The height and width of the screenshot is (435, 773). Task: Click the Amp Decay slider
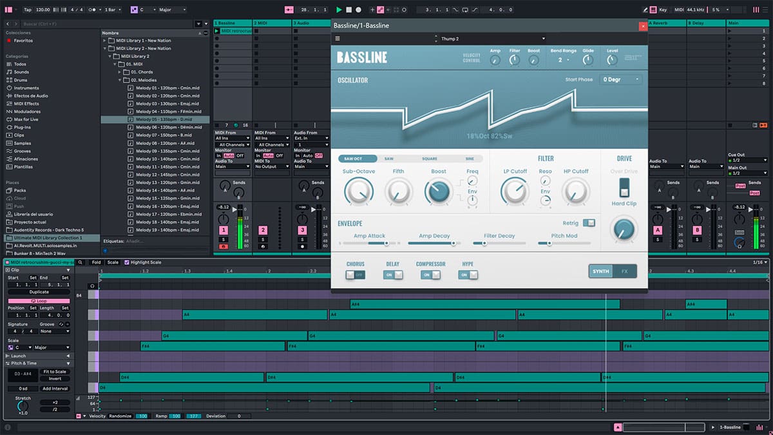point(434,243)
